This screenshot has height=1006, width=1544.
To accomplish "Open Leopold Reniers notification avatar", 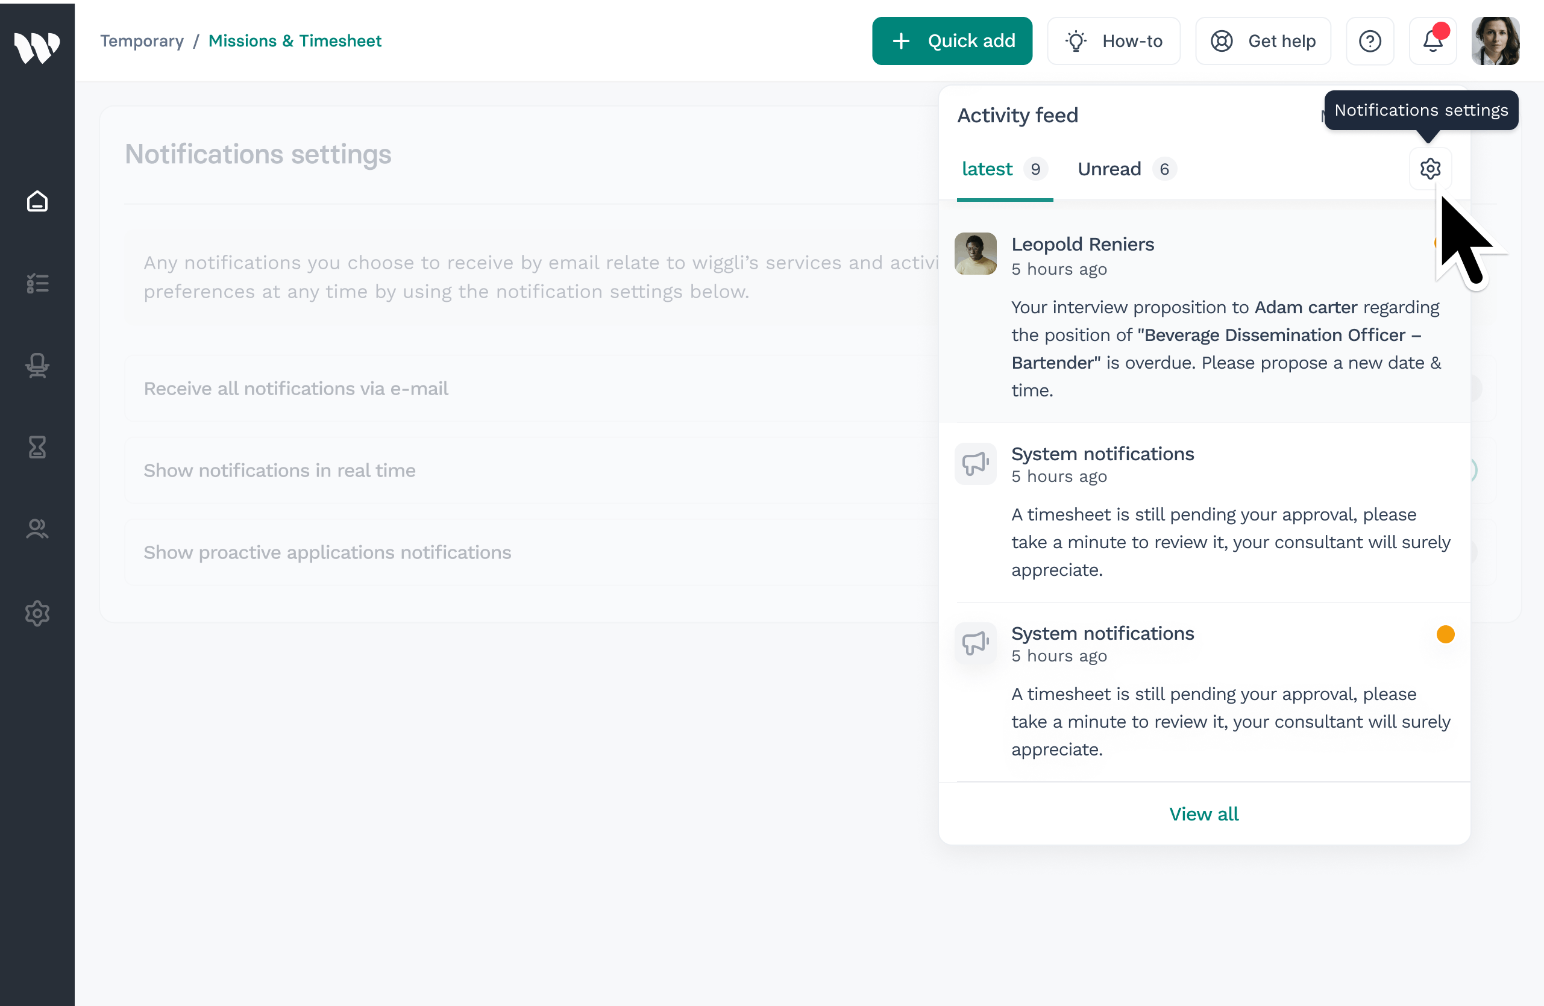I will coord(975,254).
